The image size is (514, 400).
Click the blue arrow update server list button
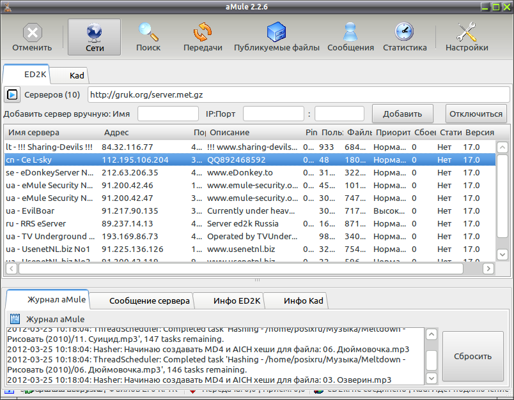click(x=12, y=95)
